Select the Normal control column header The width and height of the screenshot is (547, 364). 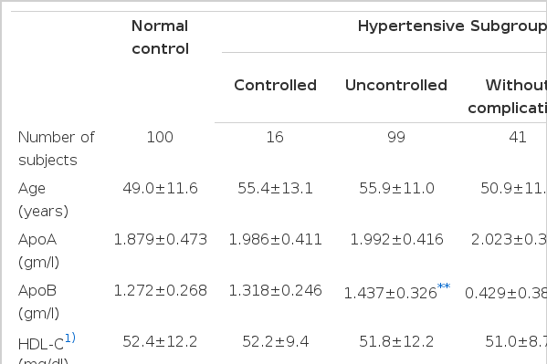click(x=160, y=37)
